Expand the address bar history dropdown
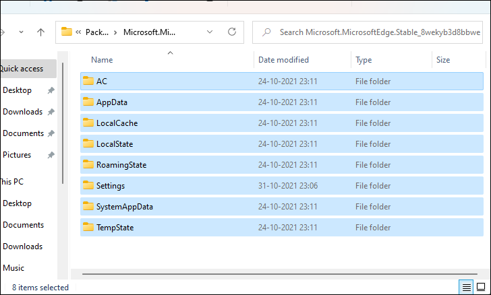Viewport: 491px width, 295px height. click(210, 32)
